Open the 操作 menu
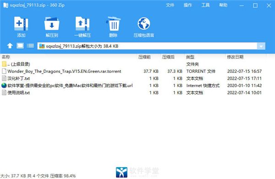Image resolution: width=275 pixels, height=179 pixels. (188, 5)
